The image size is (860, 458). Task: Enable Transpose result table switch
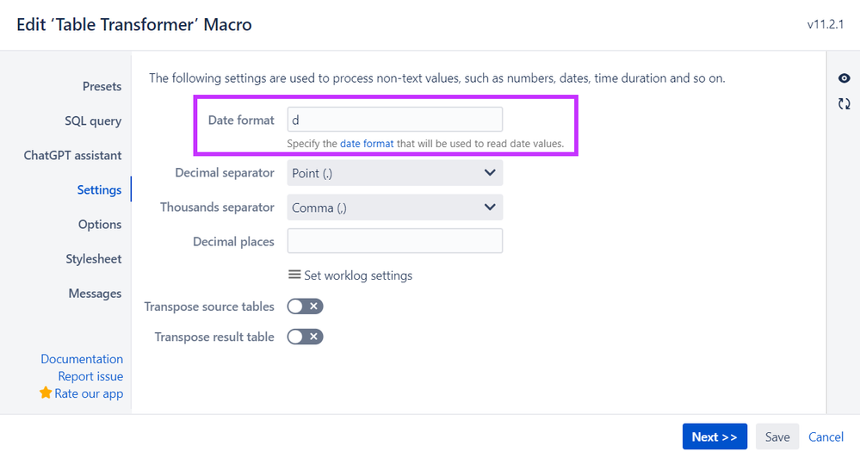coord(305,337)
